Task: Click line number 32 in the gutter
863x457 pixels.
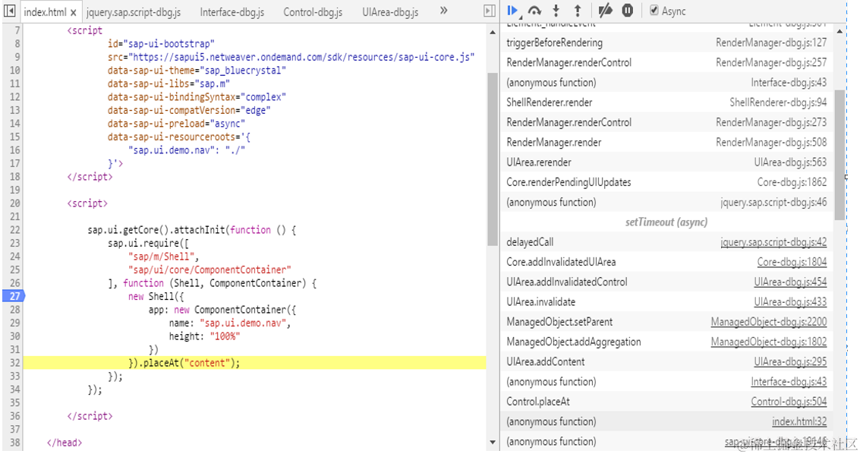Action: 15,363
